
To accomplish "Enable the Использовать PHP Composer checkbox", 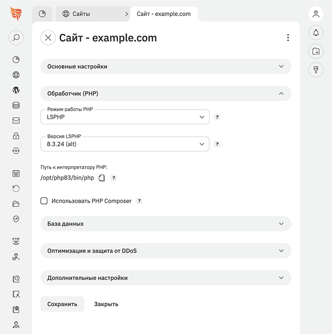I will tap(44, 201).
